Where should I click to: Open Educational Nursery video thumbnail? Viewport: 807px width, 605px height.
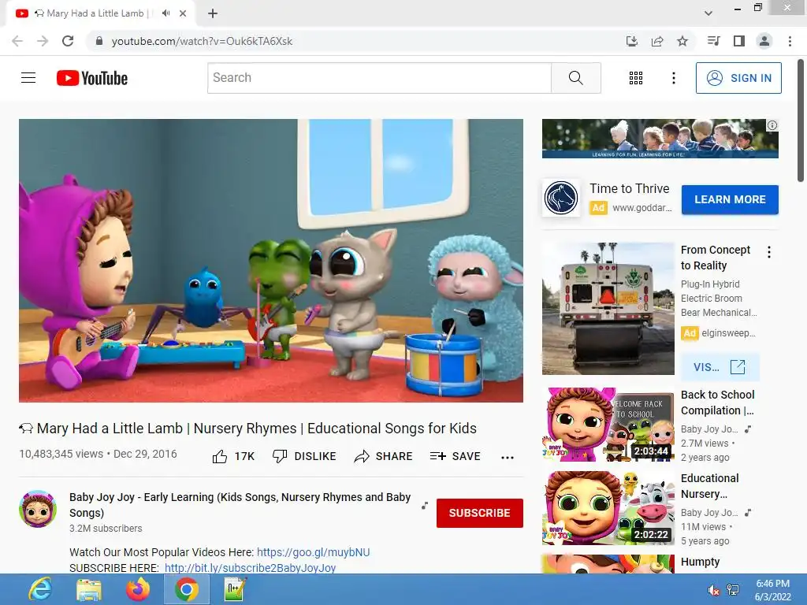pyautogui.click(x=608, y=508)
